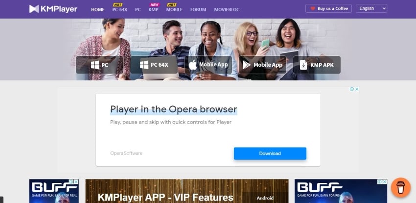Image resolution: width=416 pixels, height=203 pixels.
Task: Open the HOME menu item
Action: point(97,10)
